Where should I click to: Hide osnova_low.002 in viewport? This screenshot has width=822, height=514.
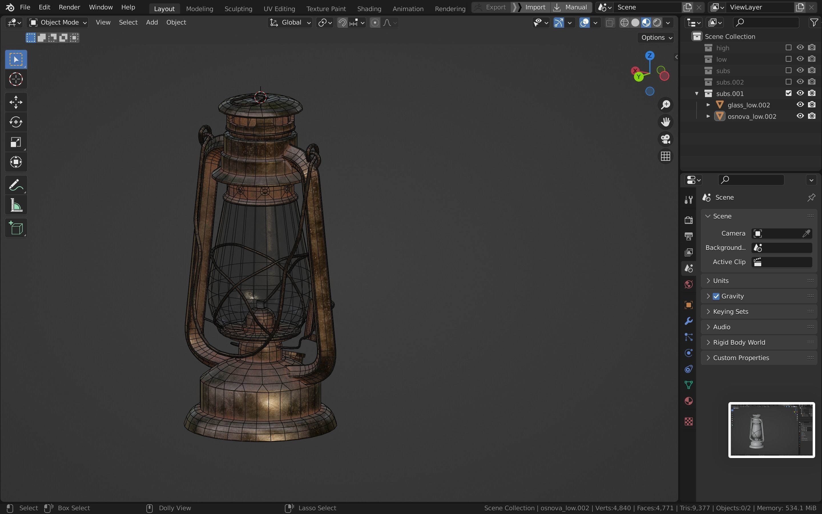pyautogui.click(x=800, y=116)
